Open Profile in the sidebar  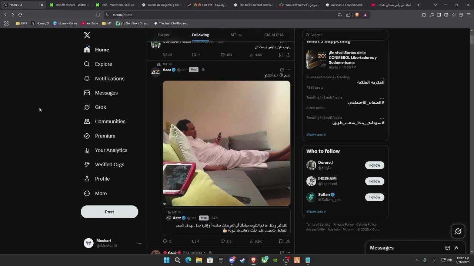click(x=97, y=179)
